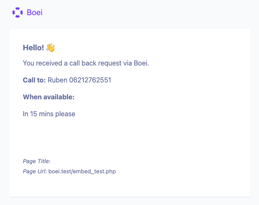Click the "Call to:" bold label
The width and height of the screenshot is (259, 205).
(34, 80)
